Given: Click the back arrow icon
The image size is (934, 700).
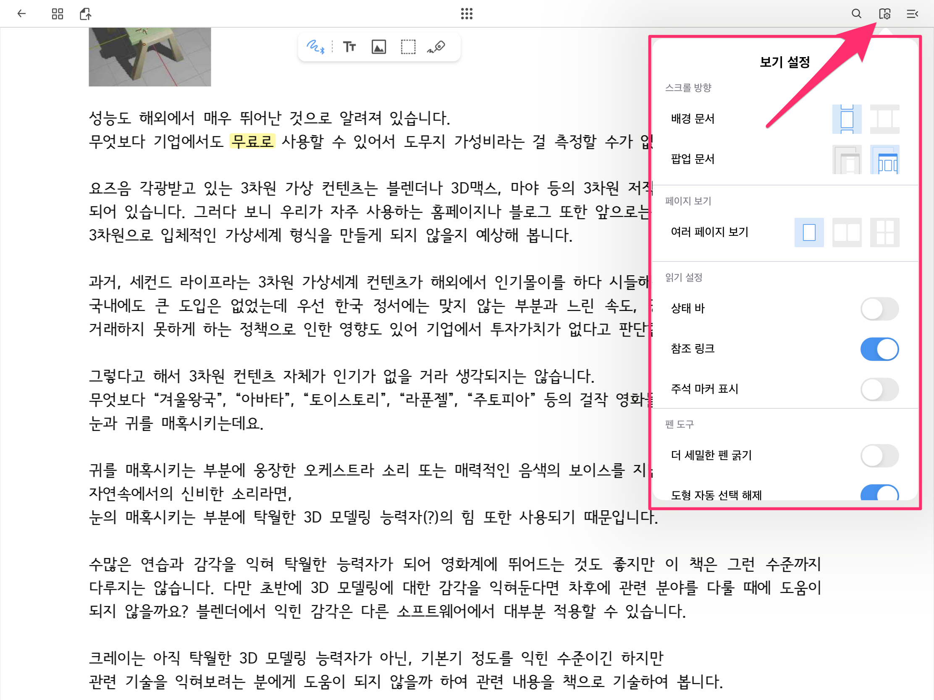Looking at the screenshot, I should [x=21, y=14].
